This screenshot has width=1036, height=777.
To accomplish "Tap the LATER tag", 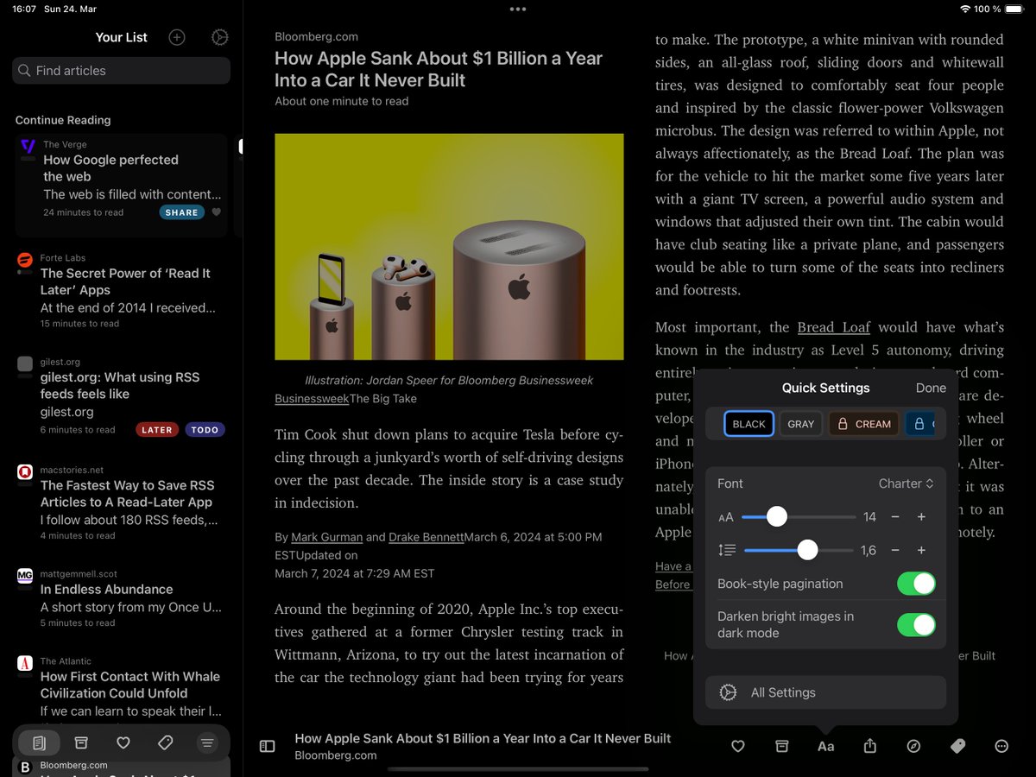I will click(x=156, y=429).
